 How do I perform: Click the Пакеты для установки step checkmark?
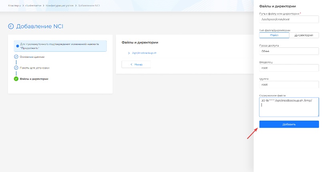pos(16,68)
